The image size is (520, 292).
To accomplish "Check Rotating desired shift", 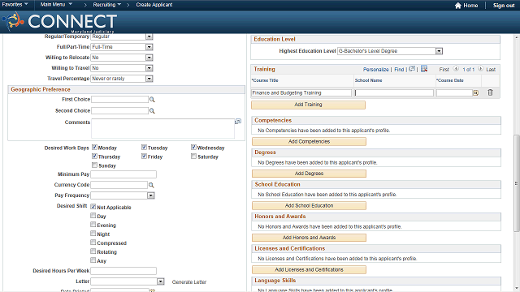I will tap(93, 251).
